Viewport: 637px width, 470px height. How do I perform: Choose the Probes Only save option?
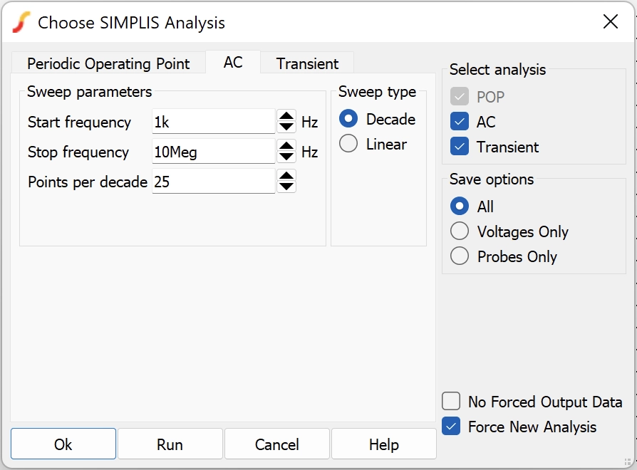460,256
